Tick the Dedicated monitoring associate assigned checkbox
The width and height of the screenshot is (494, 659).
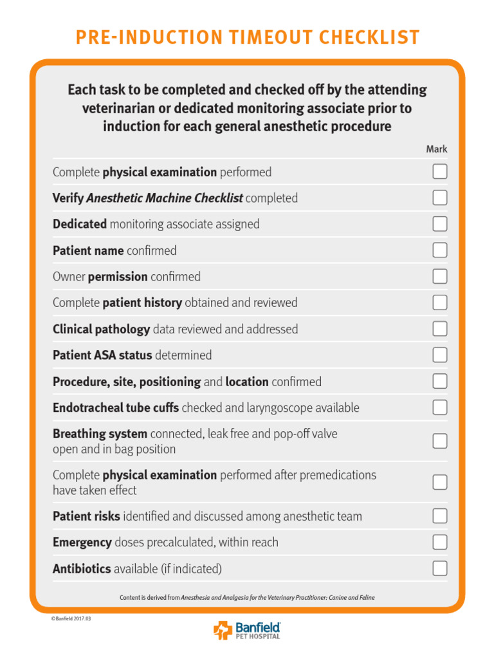click(x=440, y=224)
